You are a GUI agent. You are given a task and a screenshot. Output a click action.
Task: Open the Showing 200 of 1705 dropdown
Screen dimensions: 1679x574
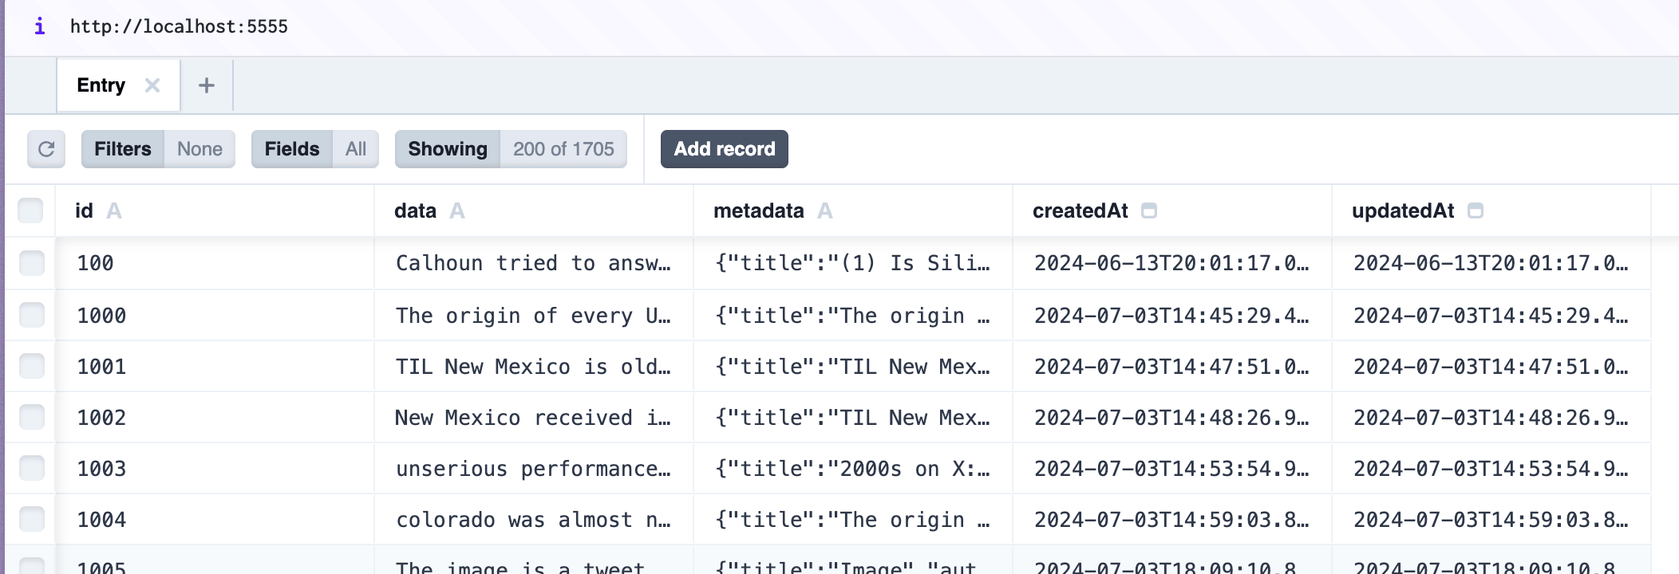pyautogui.click(x=511, y=149)
